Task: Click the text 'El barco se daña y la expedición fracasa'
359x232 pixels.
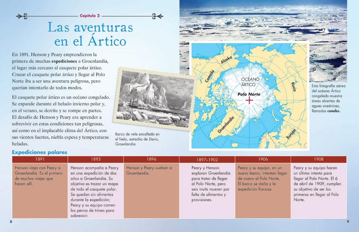Action: pyautogui.click(x=257, y=186)
